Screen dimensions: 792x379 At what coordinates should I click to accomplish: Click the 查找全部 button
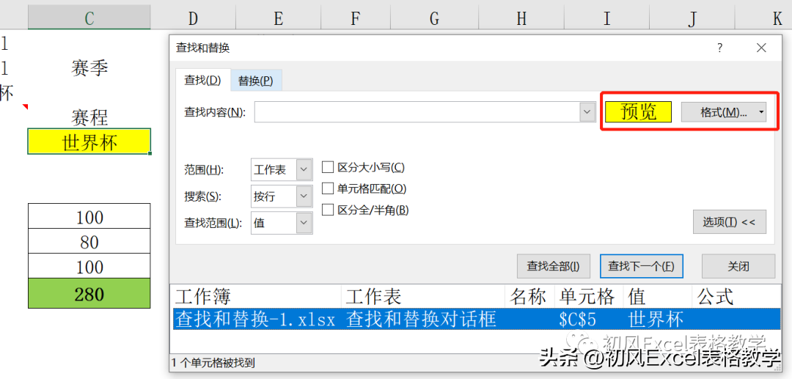click(x=553, y=266)
